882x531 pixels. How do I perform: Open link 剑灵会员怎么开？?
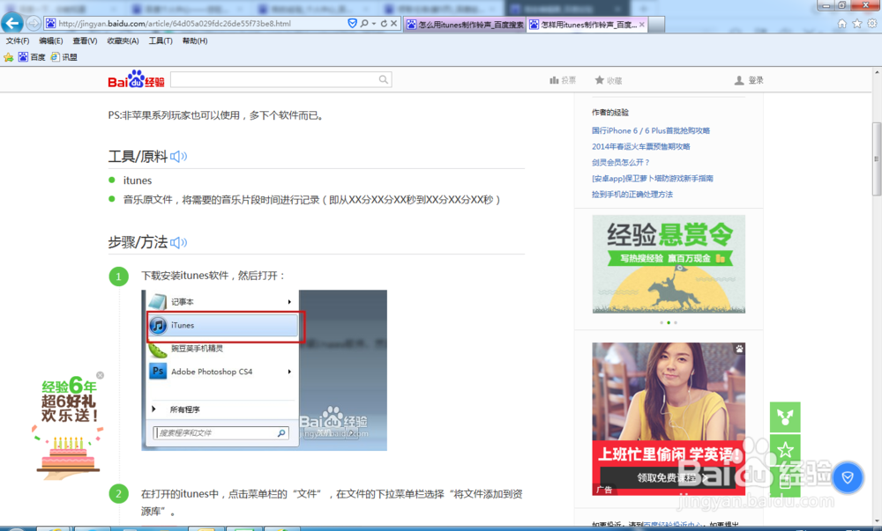coord(620,162)
